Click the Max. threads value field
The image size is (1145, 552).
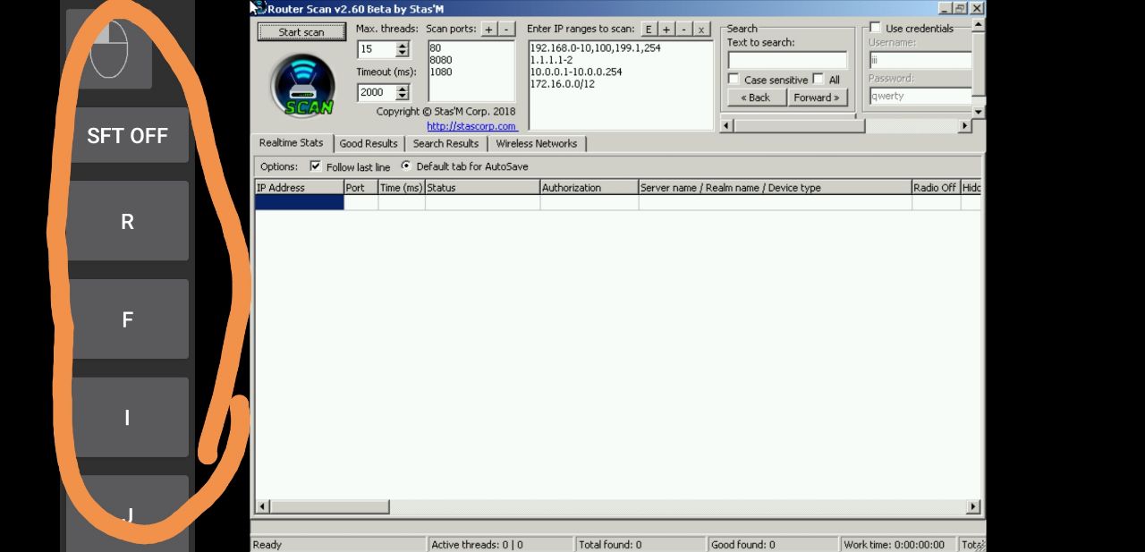pos(377,49)
